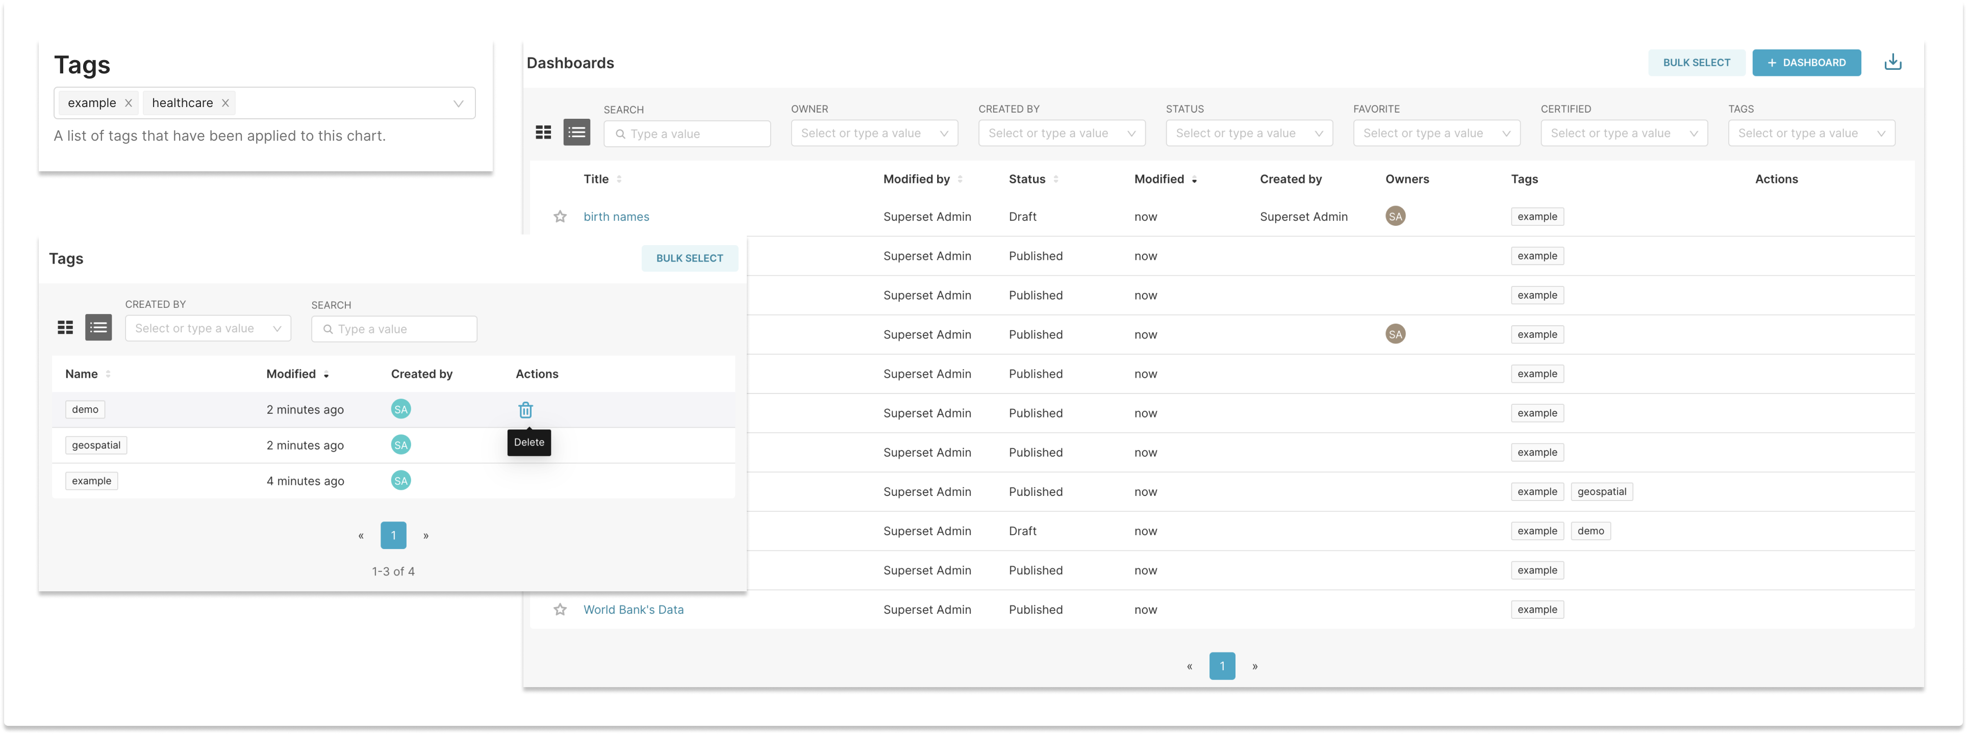Viewport: 1967px width, 734px height.
Task: Open the birth names dashboard link
Action: coord(616,217)
